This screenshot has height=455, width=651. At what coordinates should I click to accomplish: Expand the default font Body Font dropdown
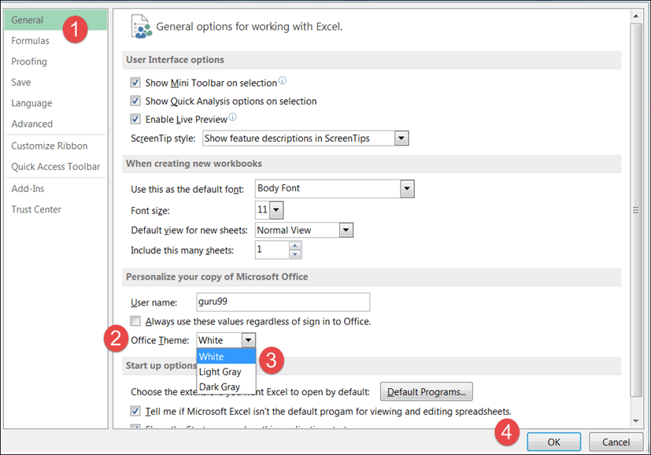[x=407, y=189]
